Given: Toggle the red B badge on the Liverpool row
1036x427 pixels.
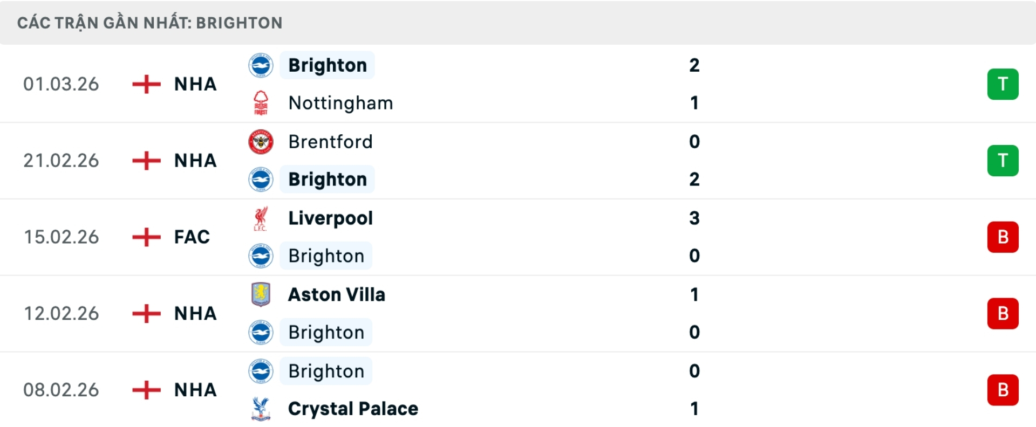Looking at the screenshot, I should pos(1003,237).
